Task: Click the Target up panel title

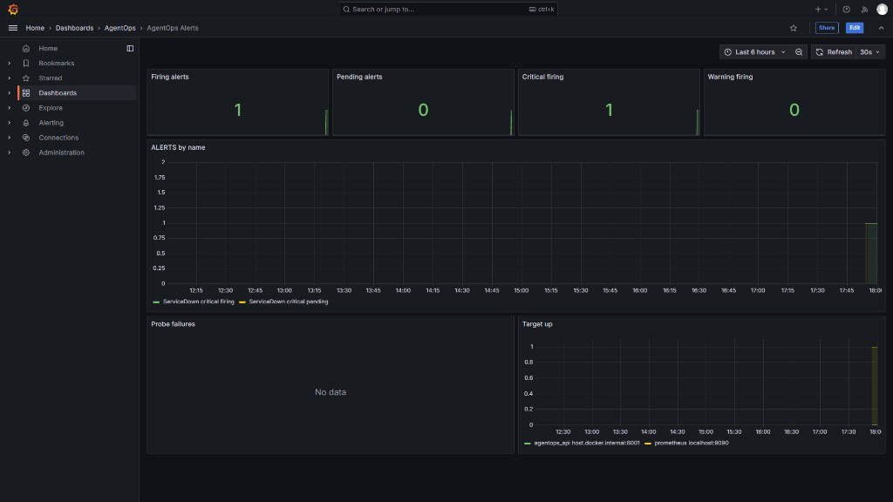Action: 537,324
